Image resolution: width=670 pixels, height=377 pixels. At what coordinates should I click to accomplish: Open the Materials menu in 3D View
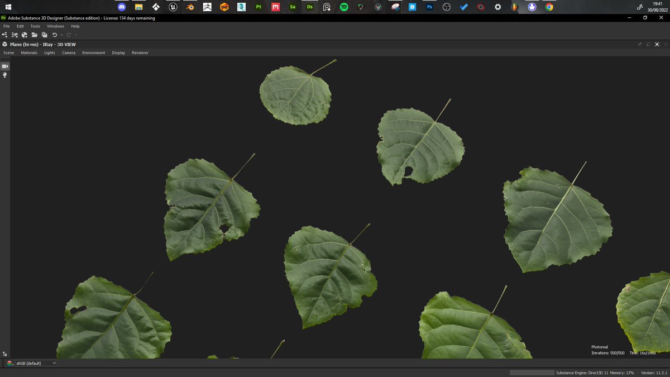click(29, 53)
